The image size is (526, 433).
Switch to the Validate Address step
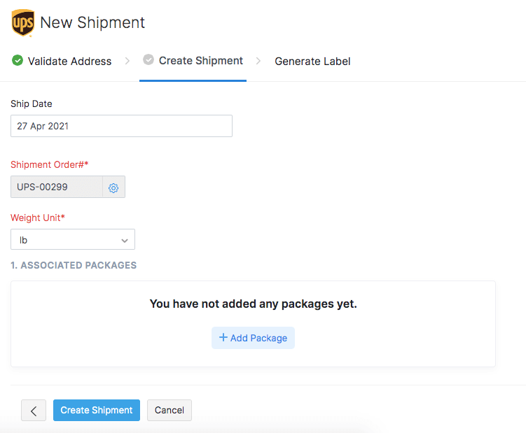(69, 62)
